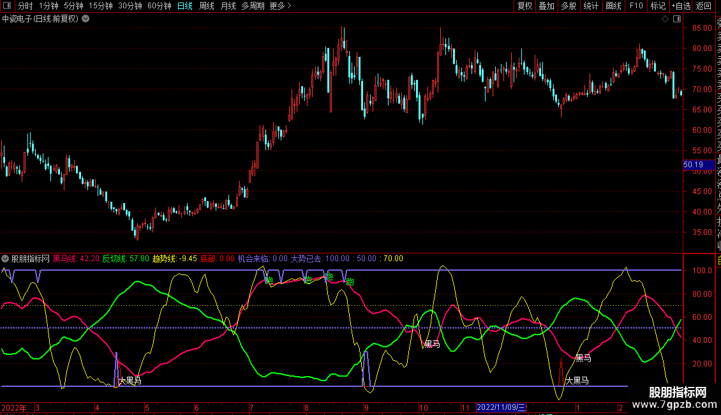721x415 pixels.
Task: Switch to the 周线 weekly period tab
Action: click(x=207, y=6)
